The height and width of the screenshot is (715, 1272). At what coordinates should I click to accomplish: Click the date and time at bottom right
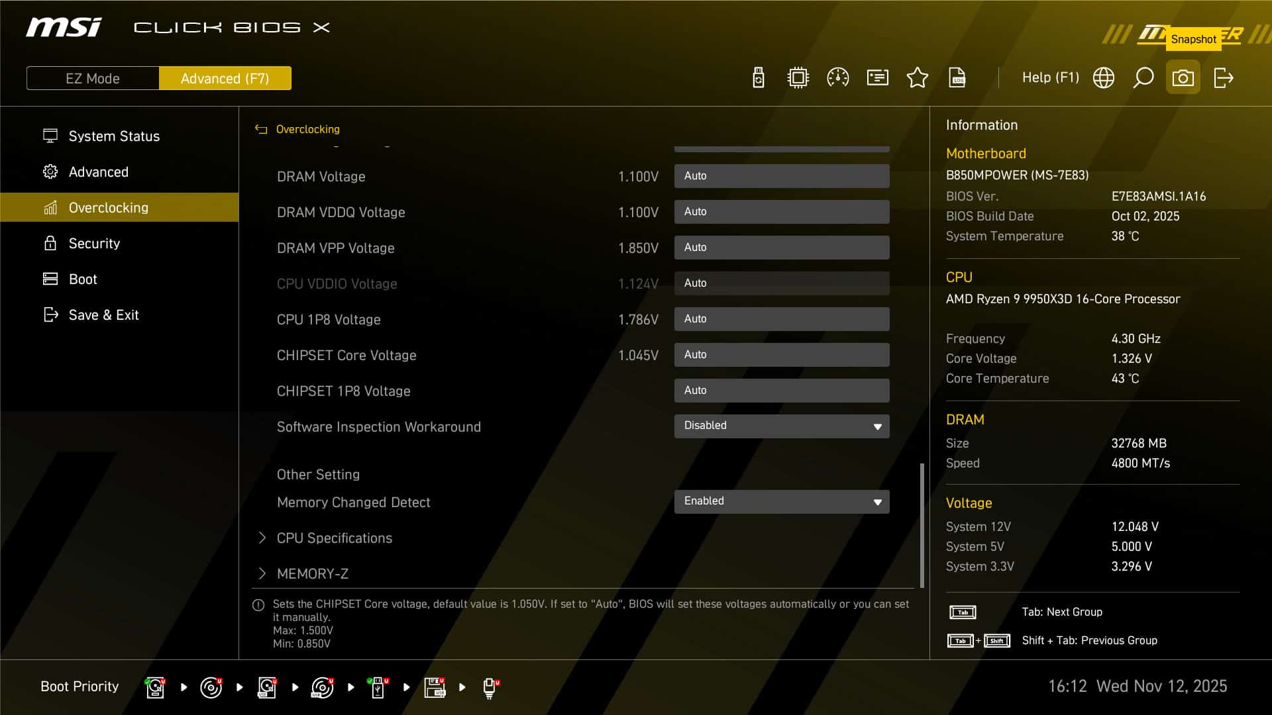(x=1138, y=687)
